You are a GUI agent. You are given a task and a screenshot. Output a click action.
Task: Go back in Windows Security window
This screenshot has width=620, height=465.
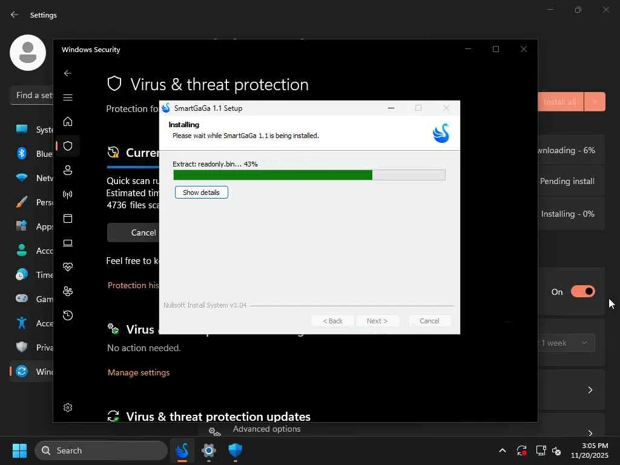(x=68, y=73)
